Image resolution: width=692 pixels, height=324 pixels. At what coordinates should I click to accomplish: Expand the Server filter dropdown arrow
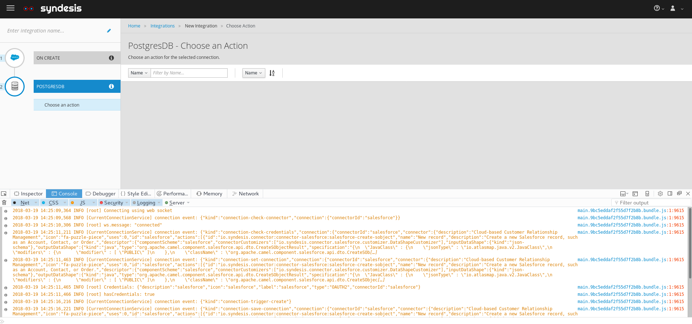188,203
